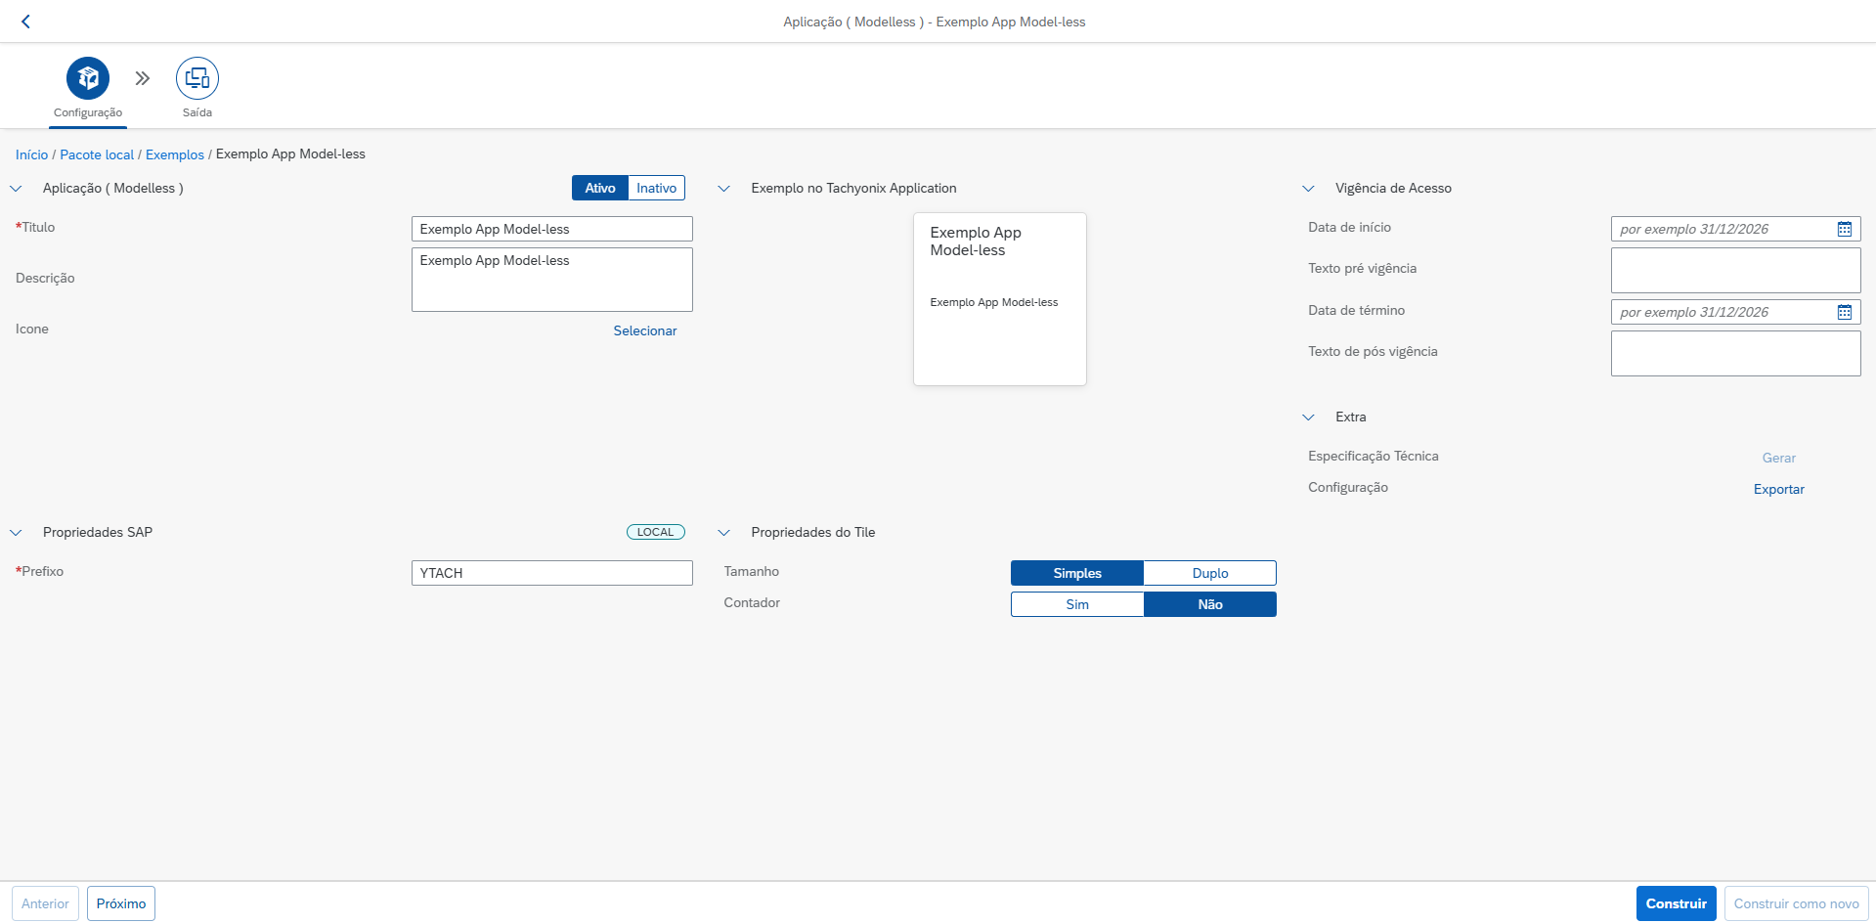Viewport: 1876px width, 923px height.
Task: Set application status to Ativo
Action: (x=600, y=188)
